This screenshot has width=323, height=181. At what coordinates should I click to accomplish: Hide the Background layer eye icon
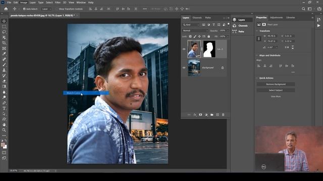tap(184, 68)
